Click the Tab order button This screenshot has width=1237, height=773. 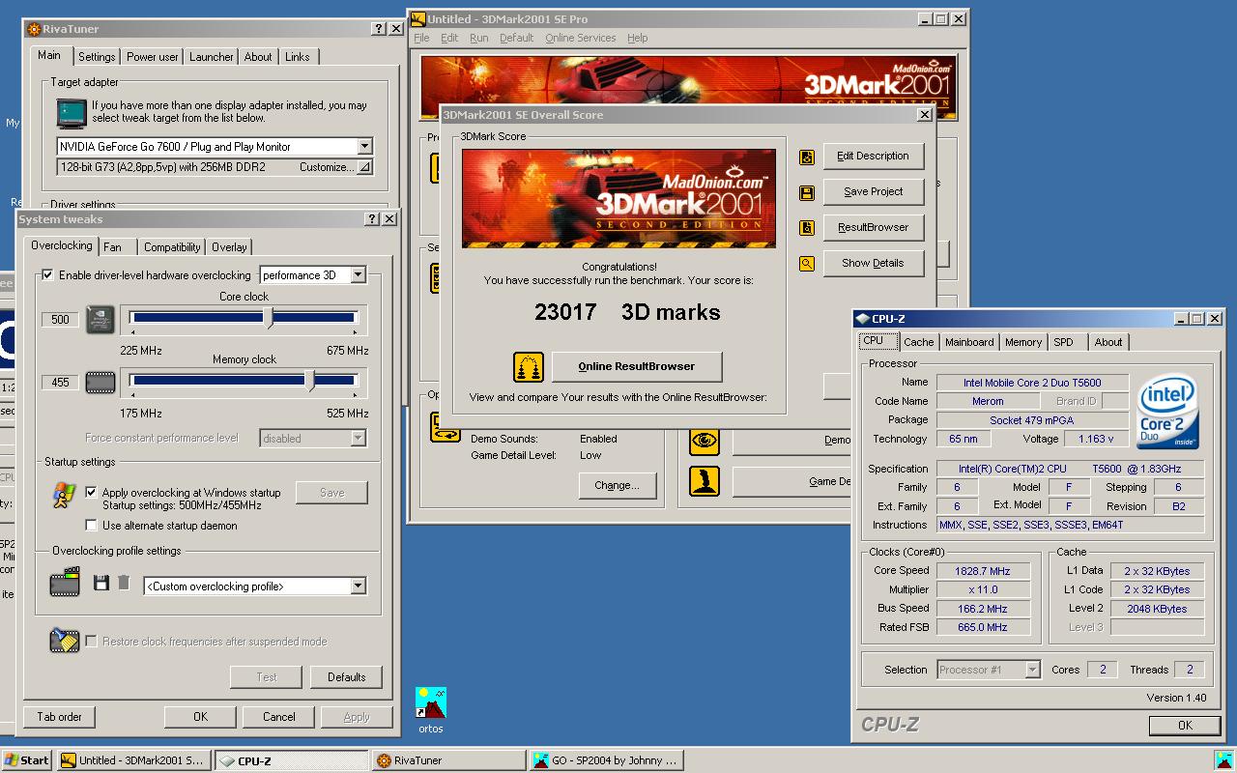pyautogui.click(x=59, y=717)
